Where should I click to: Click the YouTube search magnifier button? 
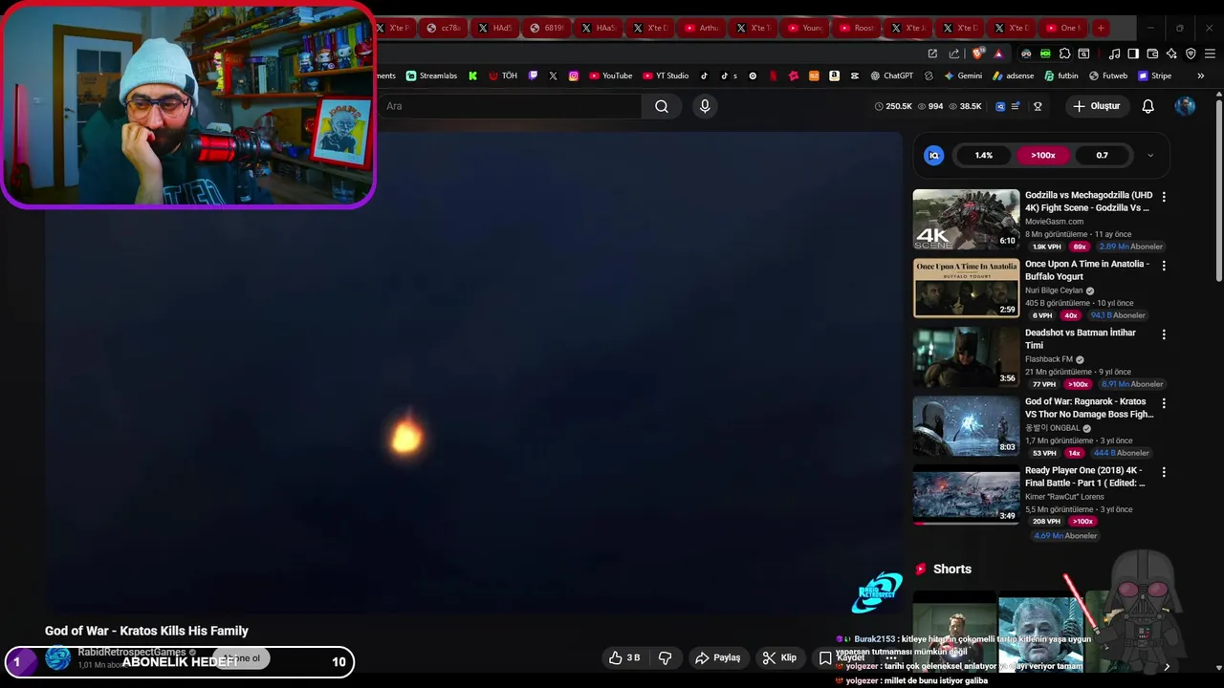(662, 106)
